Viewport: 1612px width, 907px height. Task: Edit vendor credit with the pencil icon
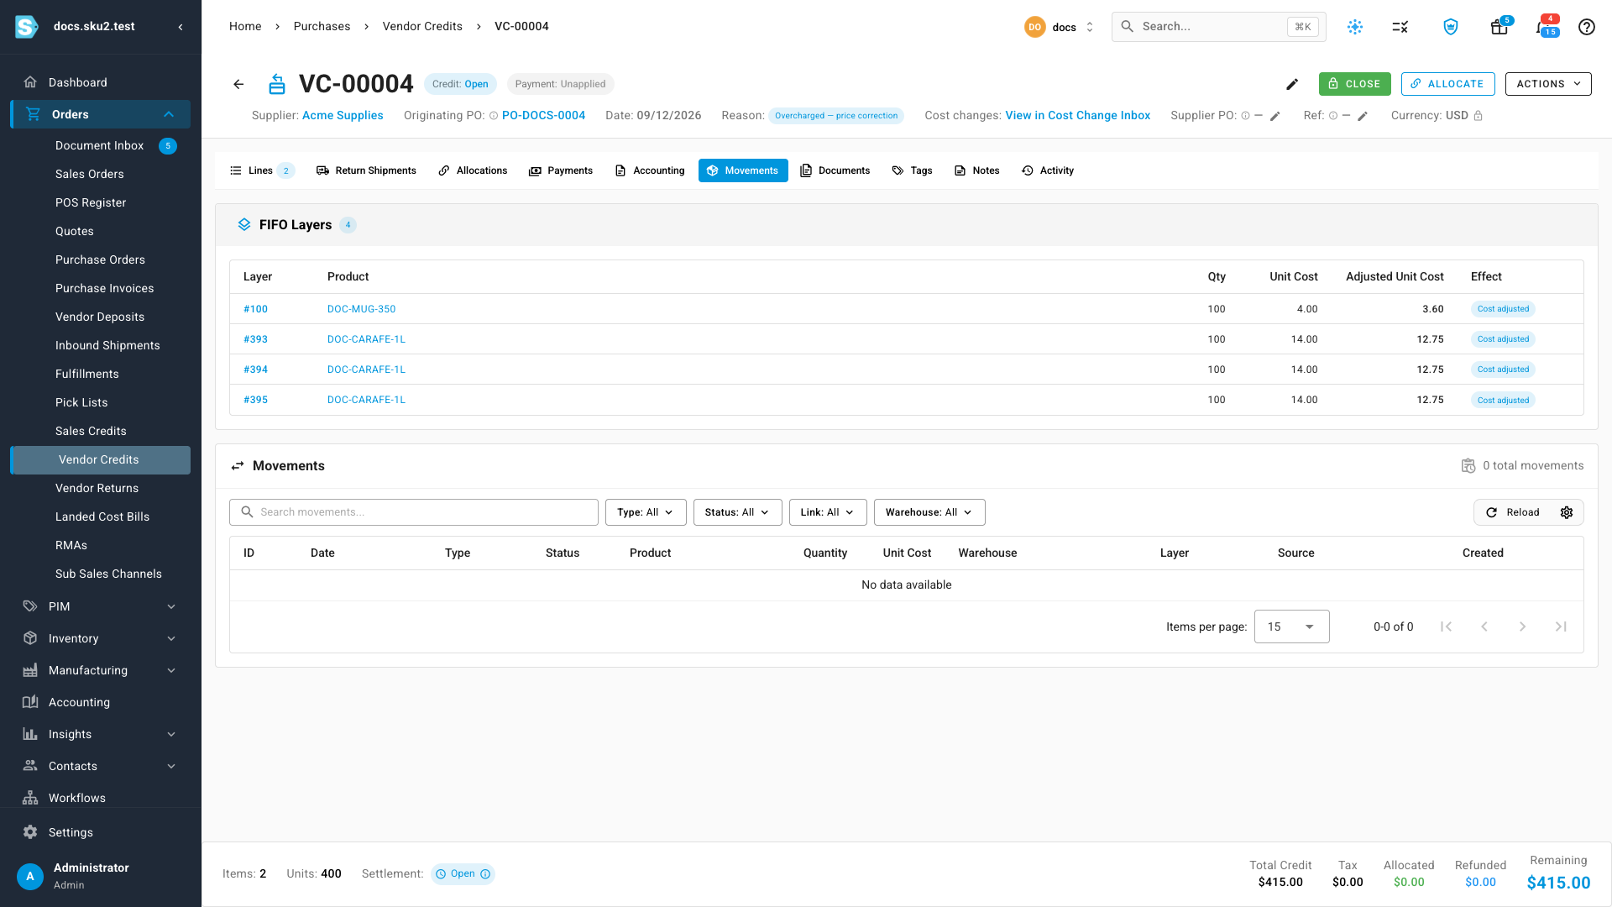[x=1292, y=84]
